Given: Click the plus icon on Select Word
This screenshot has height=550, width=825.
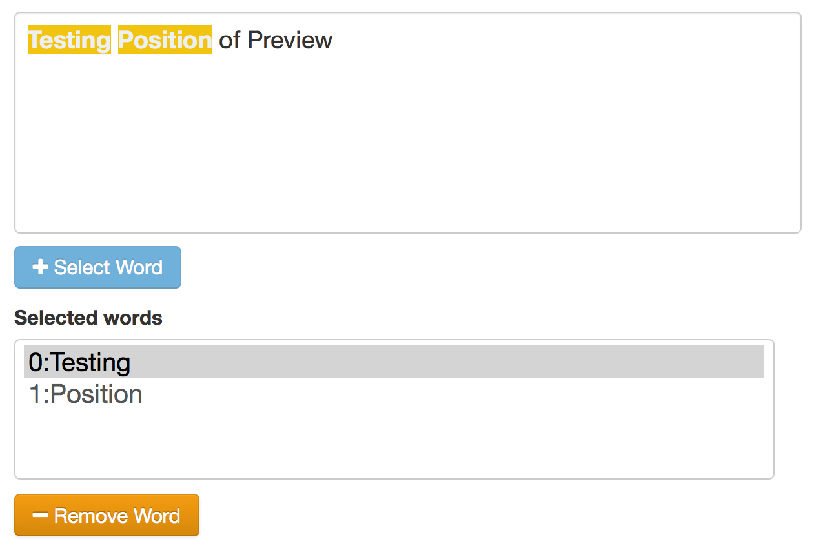Looking at the screenshot, I should pyautogui.click(x=40, y=267).
